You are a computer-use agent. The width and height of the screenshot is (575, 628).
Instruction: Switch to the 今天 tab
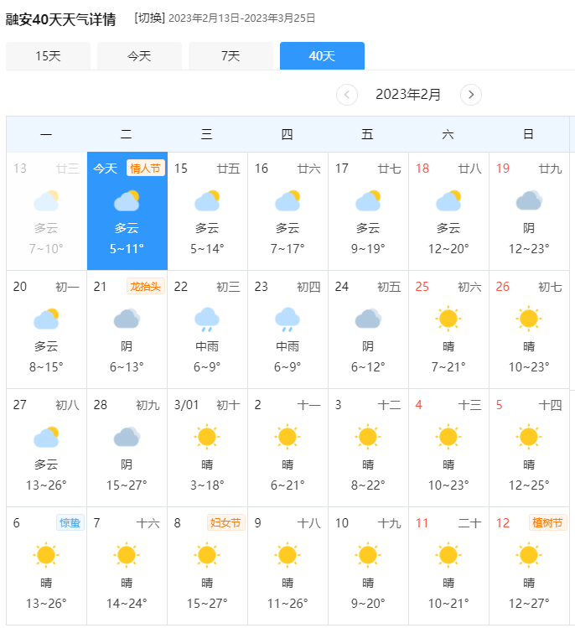pyautogui.click(x=139, y=55)
